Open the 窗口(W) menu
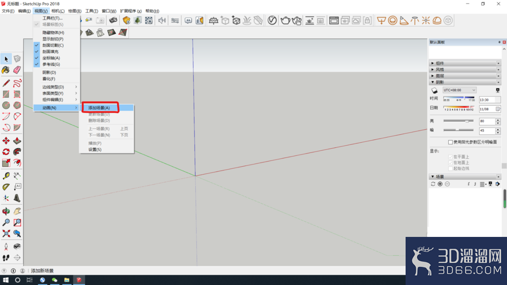 pyautogui.click(x=109, y=11)
